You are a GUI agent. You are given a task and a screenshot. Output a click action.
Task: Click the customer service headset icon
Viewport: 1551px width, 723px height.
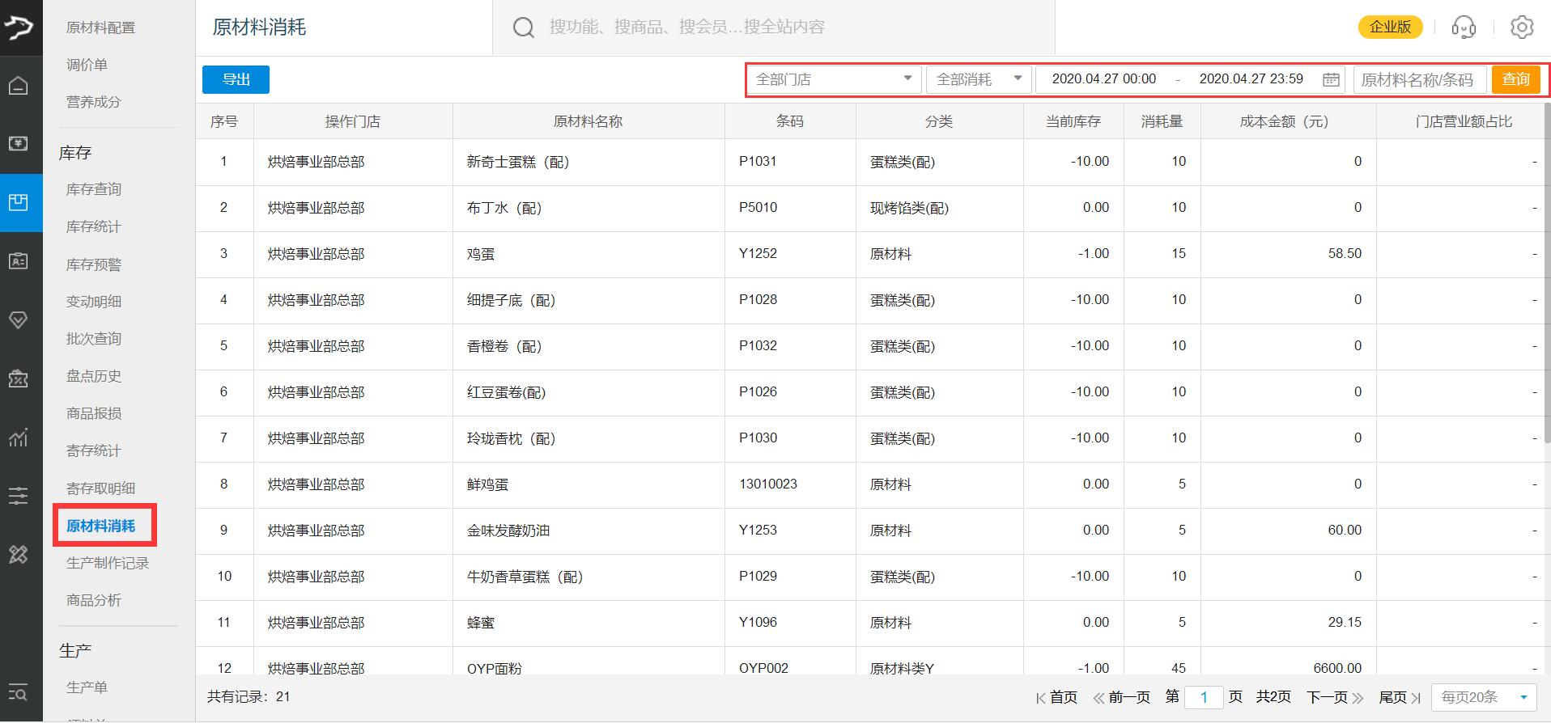(1463, 27)
